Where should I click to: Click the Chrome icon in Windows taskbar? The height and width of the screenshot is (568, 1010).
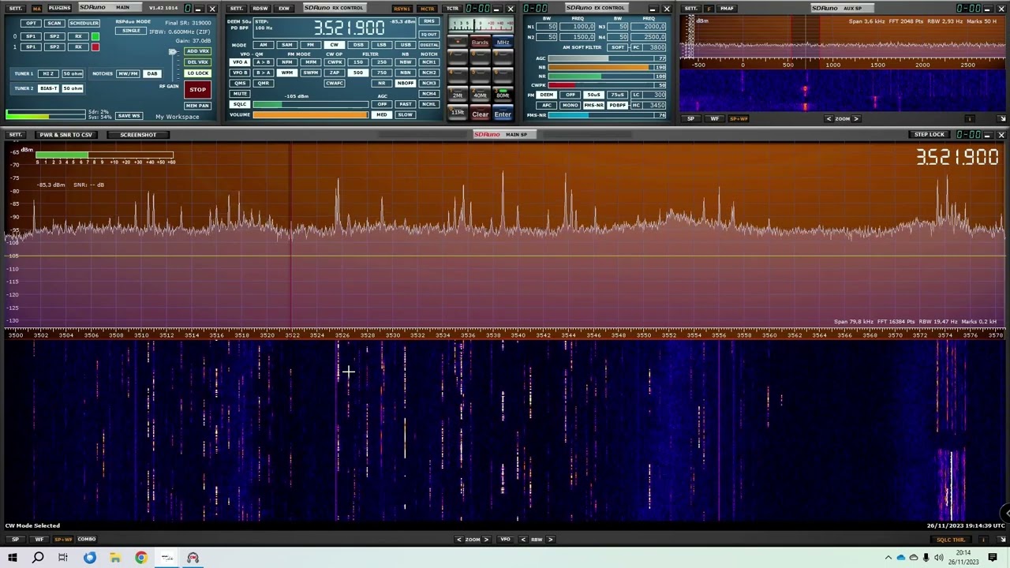click(140, 558)
